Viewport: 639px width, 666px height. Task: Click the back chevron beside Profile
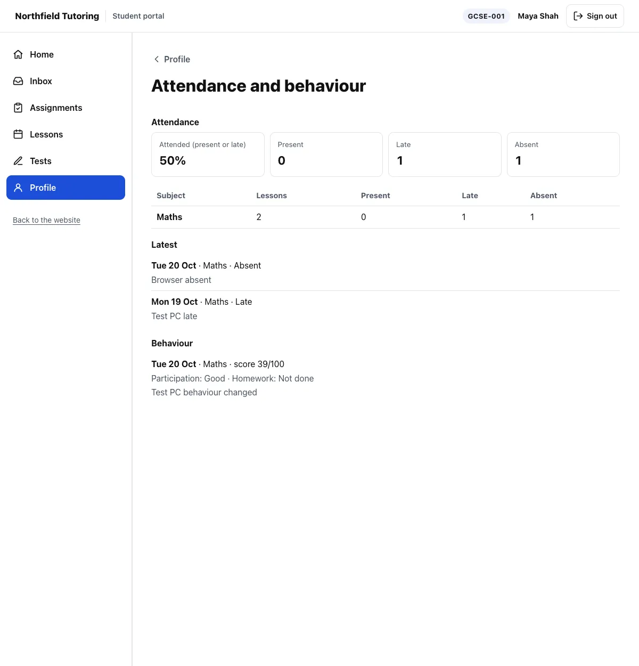point(156,59)
